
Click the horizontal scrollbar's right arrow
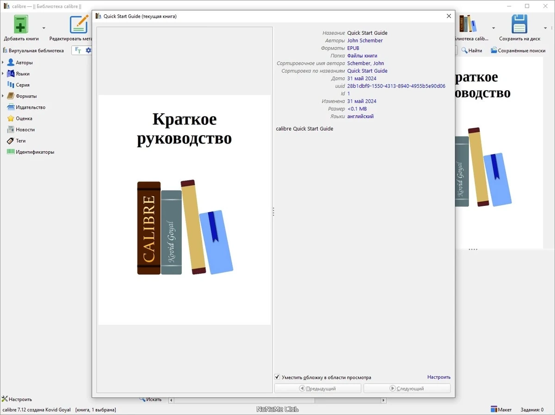tap(383, 400)
